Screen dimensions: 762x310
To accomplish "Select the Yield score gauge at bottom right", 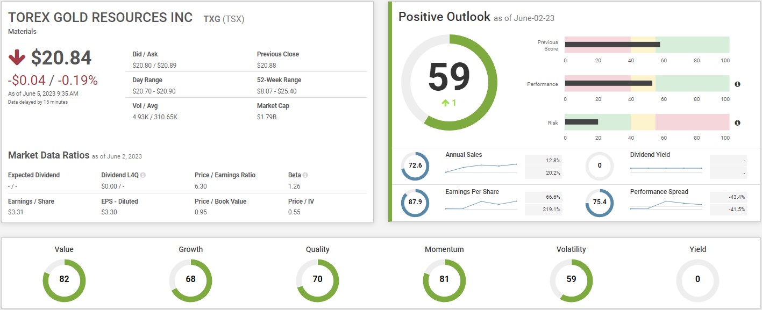I will tap(697, 280).
